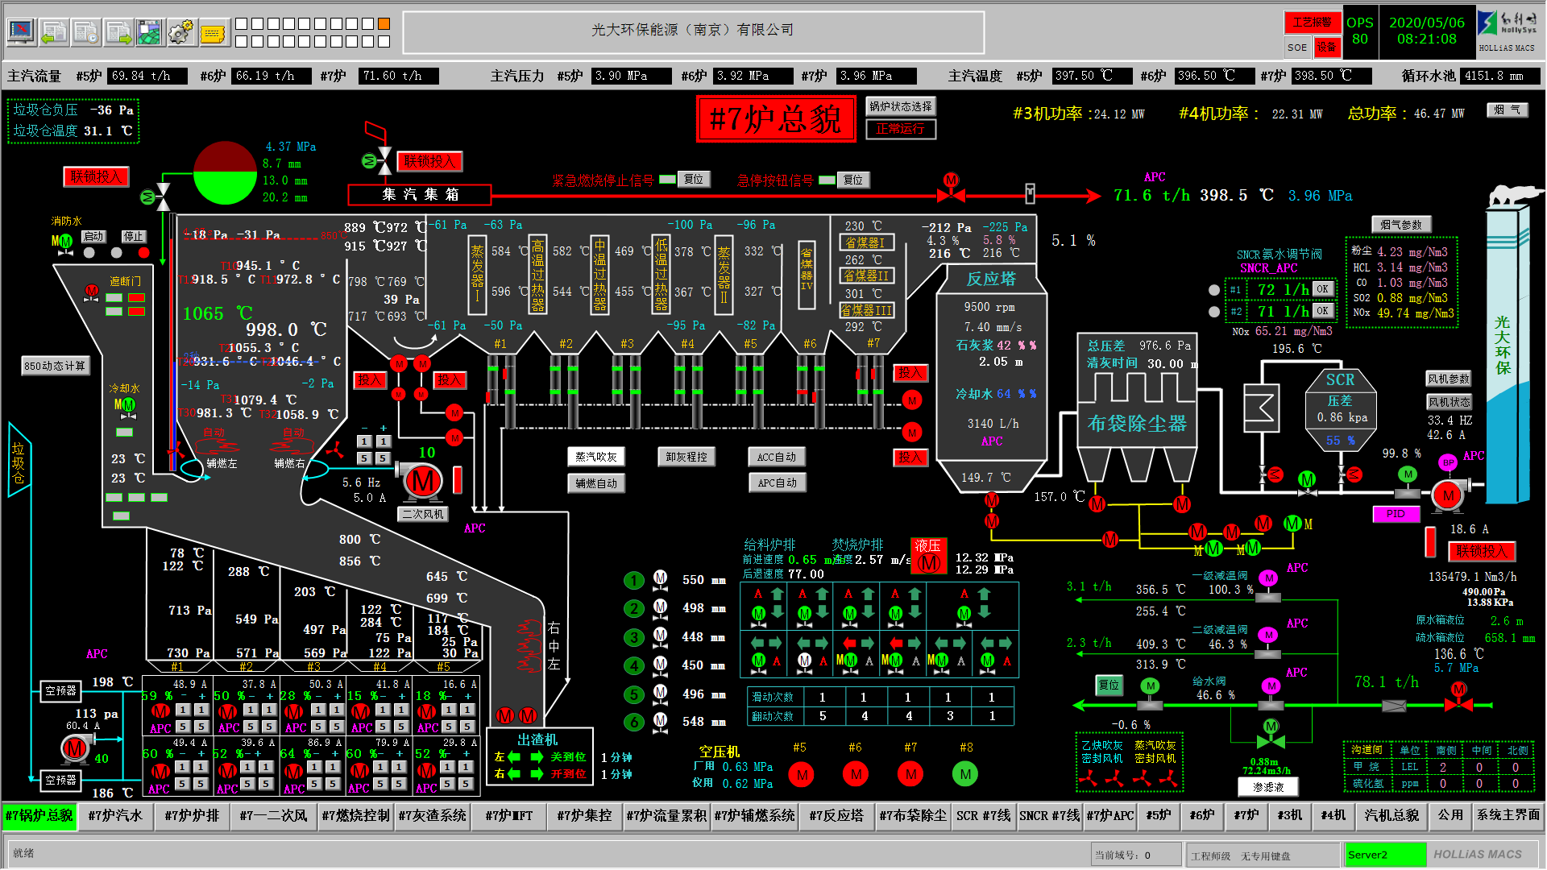
Task: Click the #7 main steam flow value field
Action: [x=399, y=76]
